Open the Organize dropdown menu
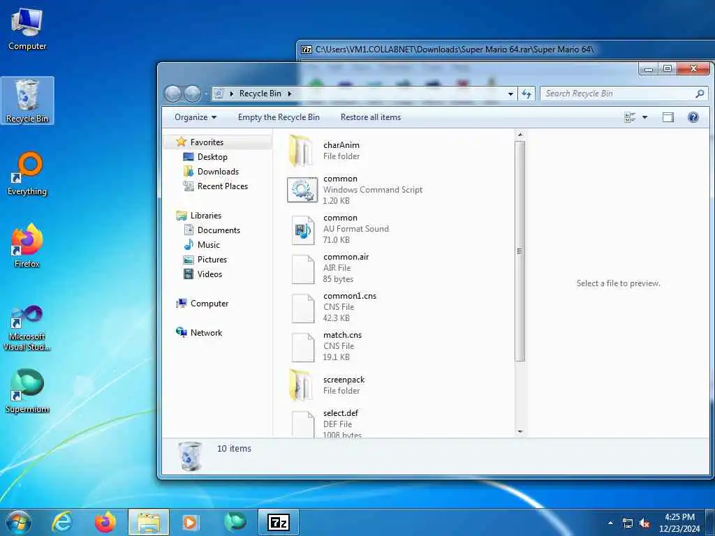The height and width of the screenshot is (536, 715). coord(196,117)
